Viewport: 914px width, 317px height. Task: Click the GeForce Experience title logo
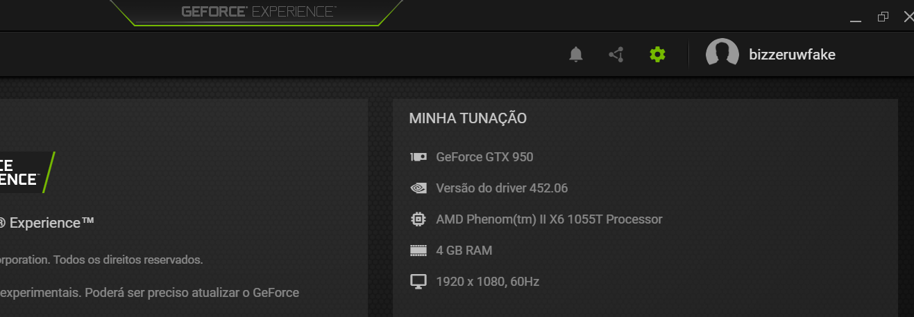pos(258,12)
